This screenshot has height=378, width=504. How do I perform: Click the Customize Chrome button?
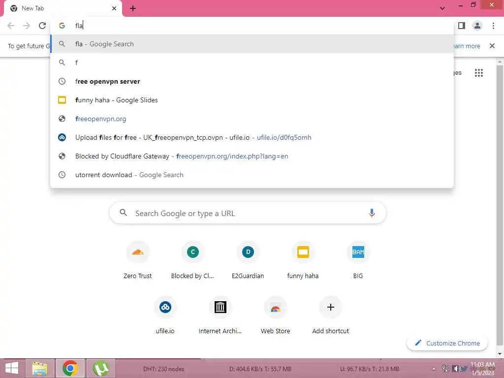point(447,343)
